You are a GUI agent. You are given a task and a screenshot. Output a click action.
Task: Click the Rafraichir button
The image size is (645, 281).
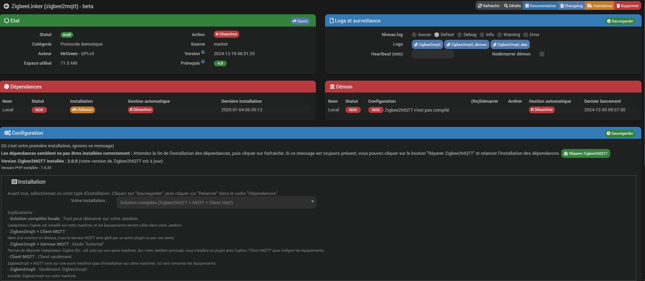tap(489, 6)
